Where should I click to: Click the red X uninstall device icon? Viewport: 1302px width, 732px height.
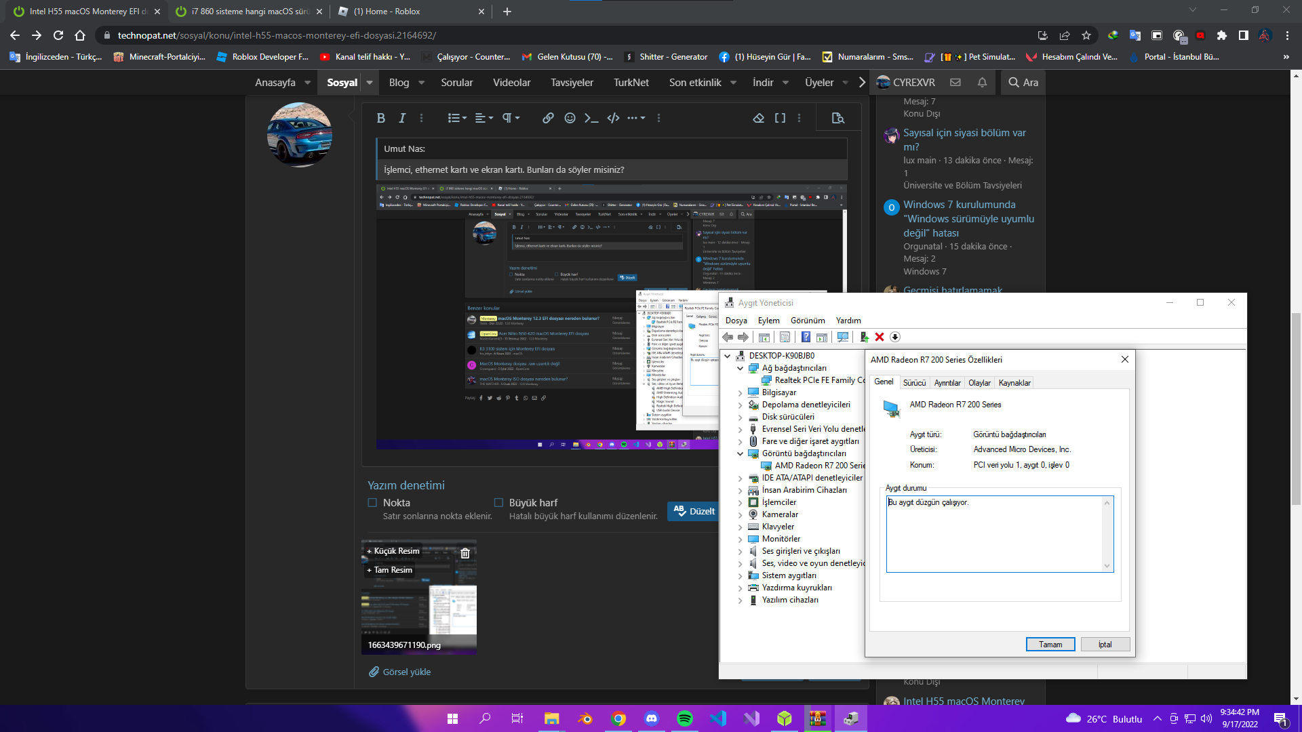point(880,337)
